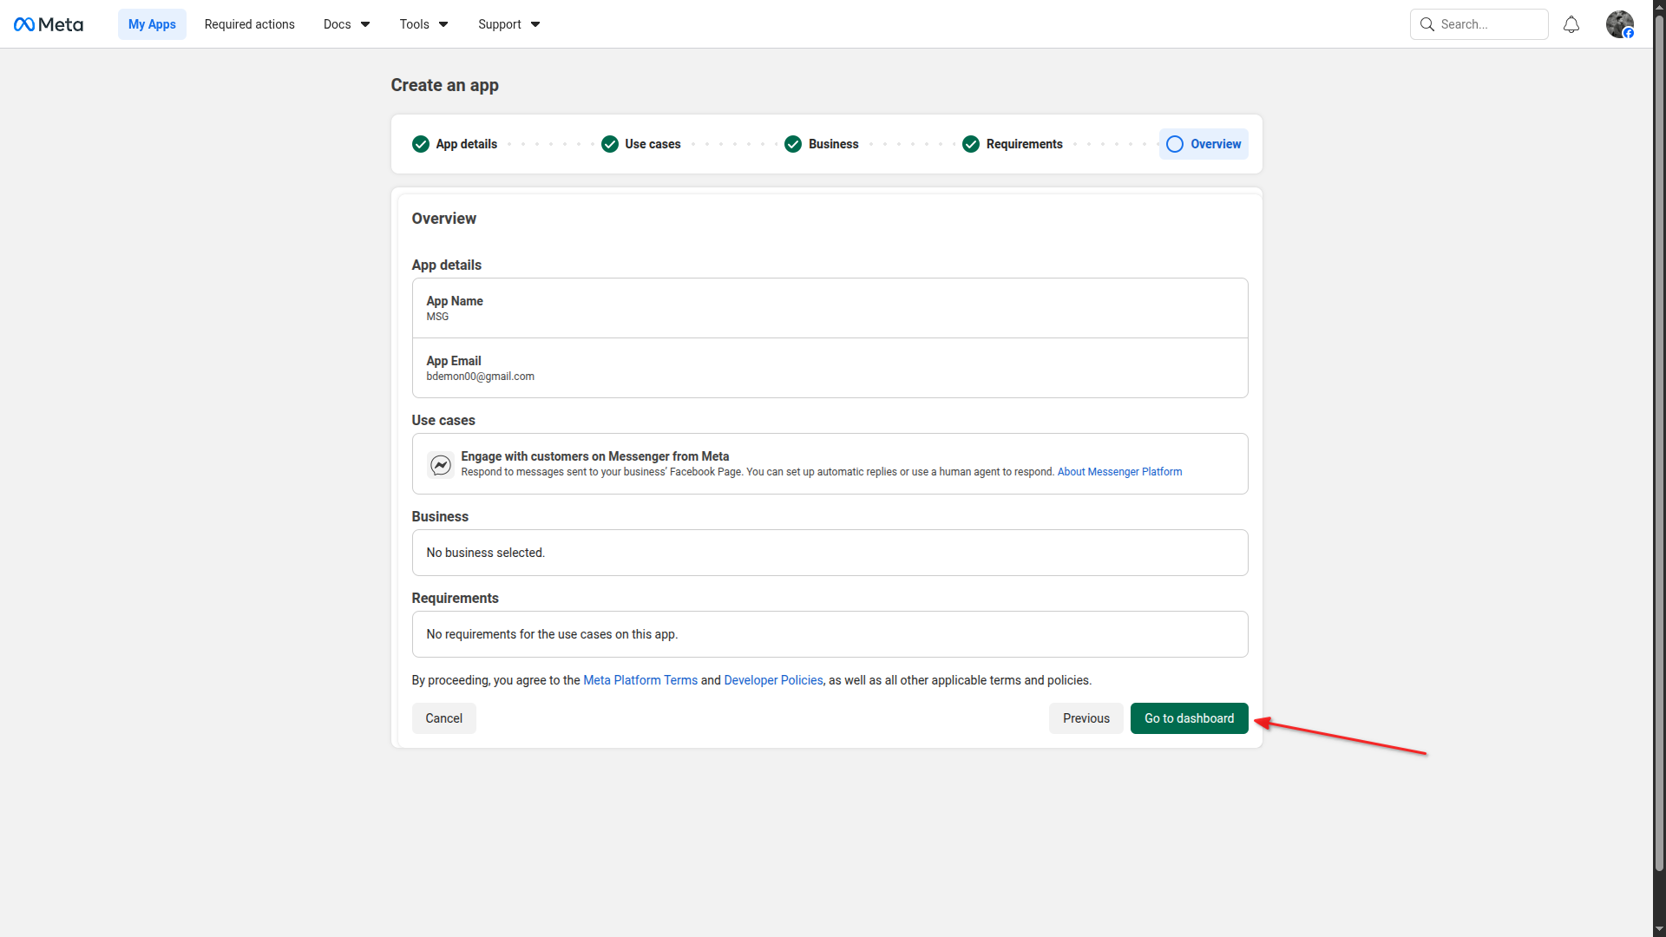1666x937 pixels.
Task: Click the Previous button
Action: 1086,718
